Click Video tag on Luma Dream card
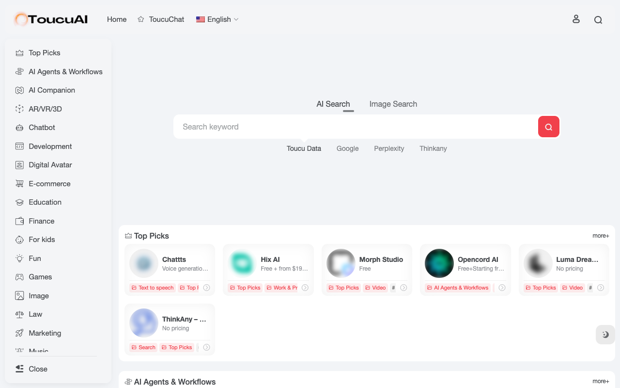 (573, 288)
